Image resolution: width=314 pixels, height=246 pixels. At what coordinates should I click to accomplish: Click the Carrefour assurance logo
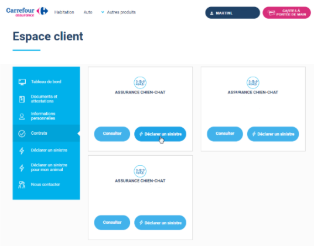[x=27, y=12]
